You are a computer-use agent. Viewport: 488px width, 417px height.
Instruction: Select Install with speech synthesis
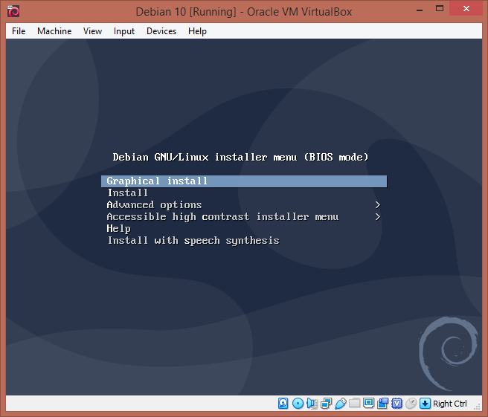193,240
